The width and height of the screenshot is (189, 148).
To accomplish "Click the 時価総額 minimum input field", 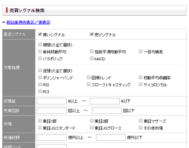I will [x=52, y=137].
